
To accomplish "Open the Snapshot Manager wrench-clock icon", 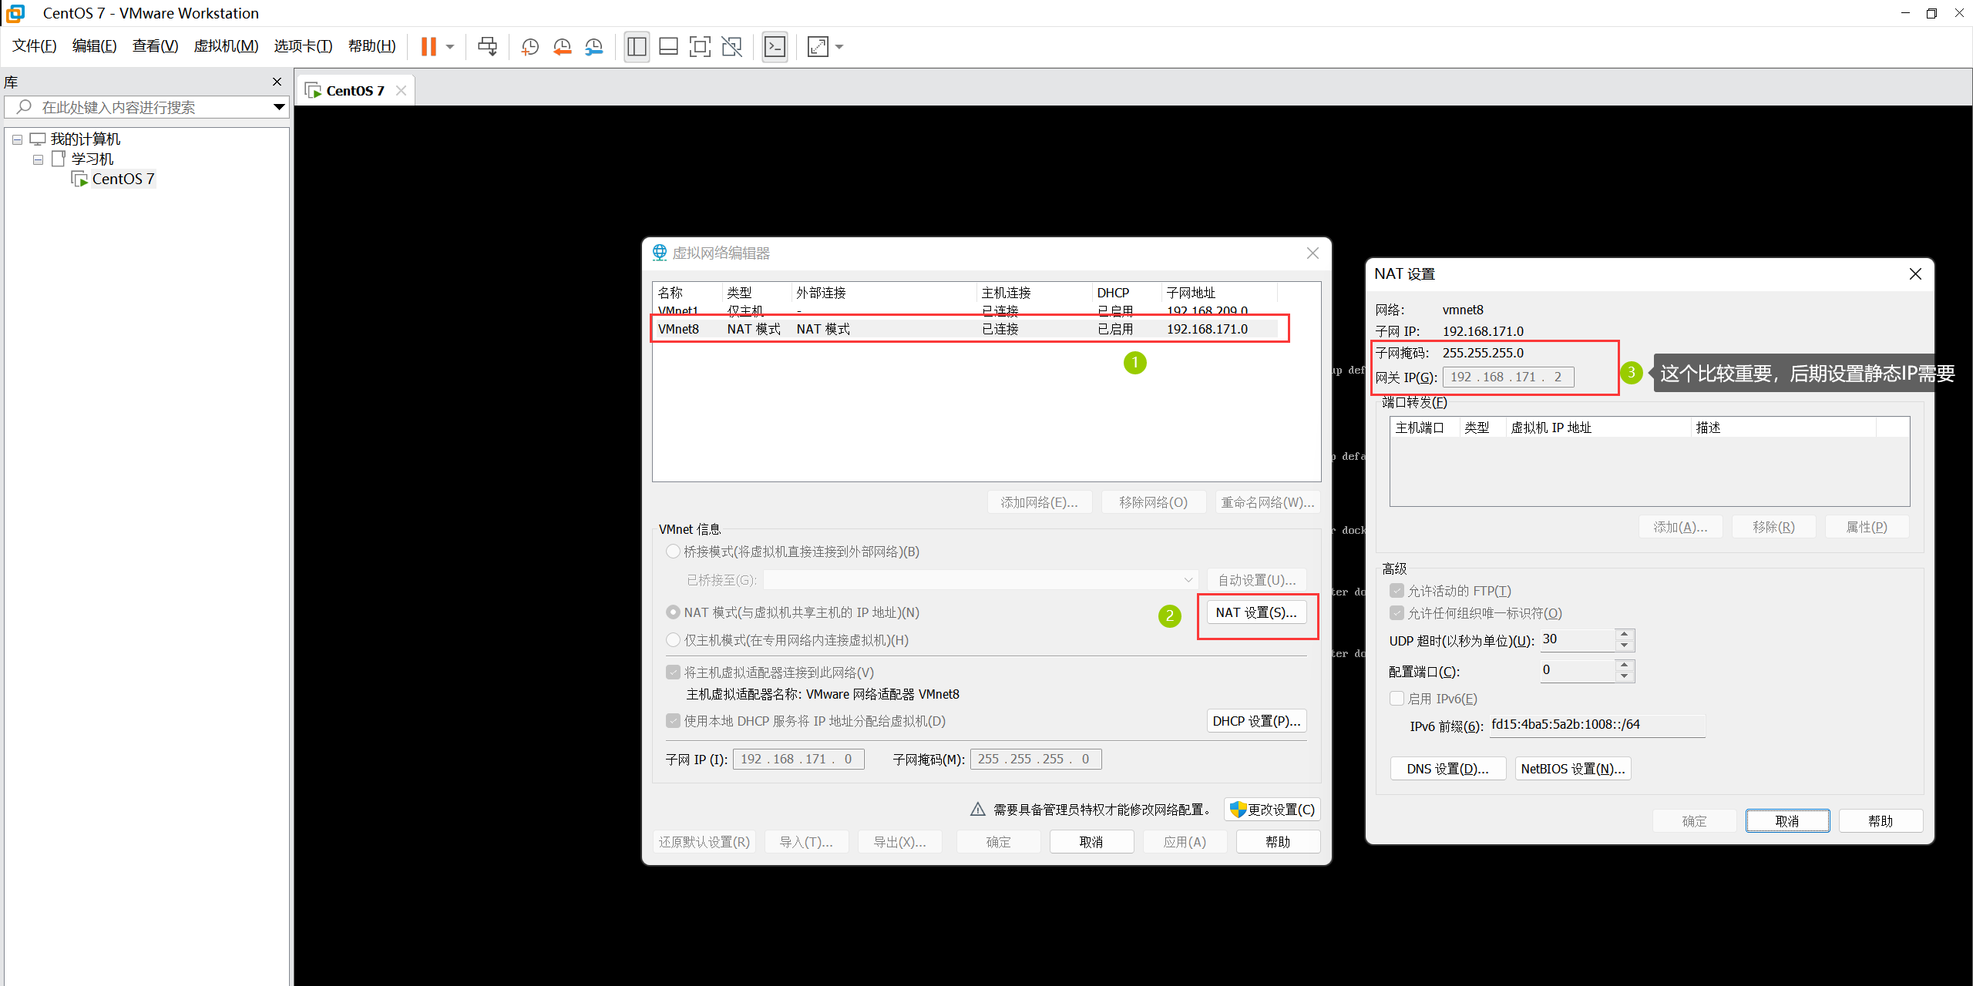I will [593, 47].
